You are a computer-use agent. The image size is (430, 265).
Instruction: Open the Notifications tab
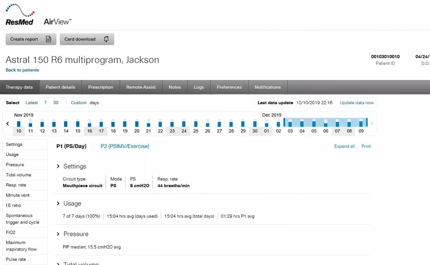(268, 87)
